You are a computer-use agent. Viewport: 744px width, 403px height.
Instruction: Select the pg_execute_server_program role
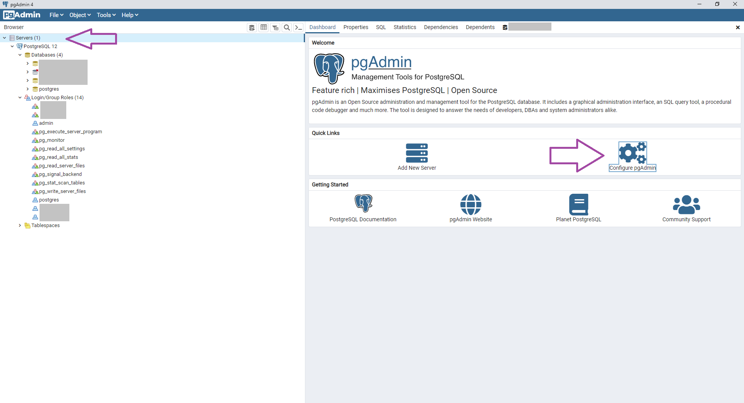(70, 132)
